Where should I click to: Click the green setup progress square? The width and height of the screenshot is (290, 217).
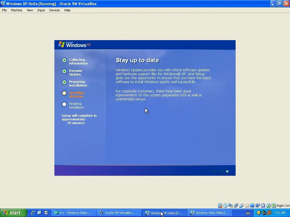[227, 172]
